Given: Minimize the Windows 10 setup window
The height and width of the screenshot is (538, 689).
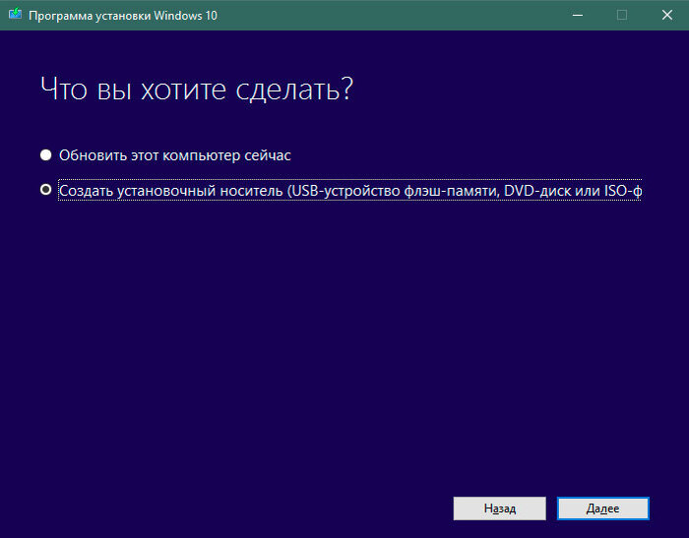Looking at the screenshot, I should click(578, 15).
